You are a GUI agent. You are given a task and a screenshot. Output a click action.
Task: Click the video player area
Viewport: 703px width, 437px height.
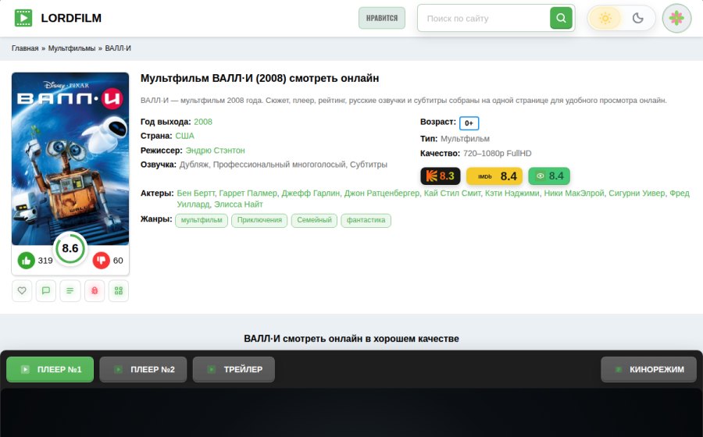(x=351, y=412)
